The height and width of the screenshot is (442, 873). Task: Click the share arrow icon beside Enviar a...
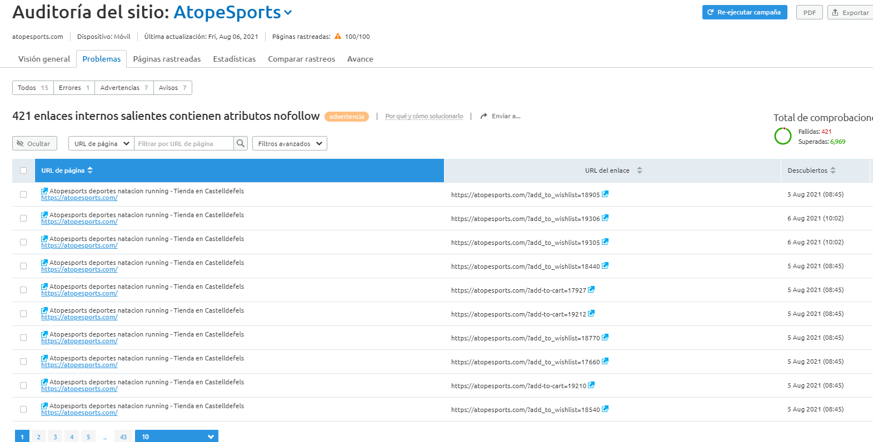point(484,116)
